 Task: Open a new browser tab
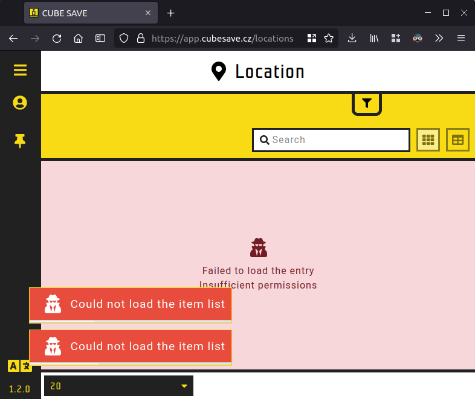(x=171, y=13)
